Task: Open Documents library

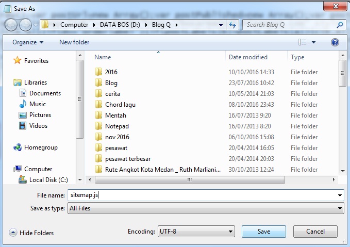Action: click(x=45, y=93)
